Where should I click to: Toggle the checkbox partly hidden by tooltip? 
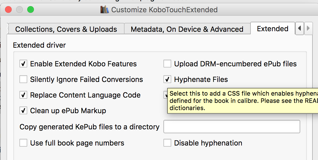coord(165,95)
